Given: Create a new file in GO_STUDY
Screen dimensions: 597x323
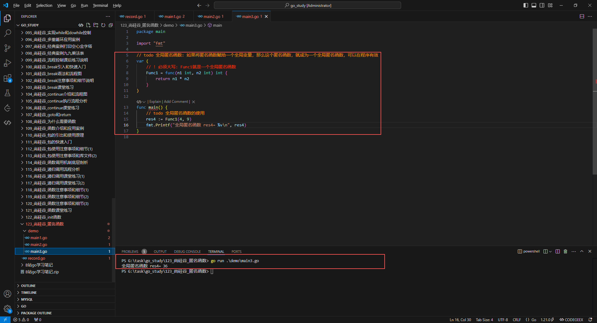Looking at the screenshot, I should click(88, 25).
